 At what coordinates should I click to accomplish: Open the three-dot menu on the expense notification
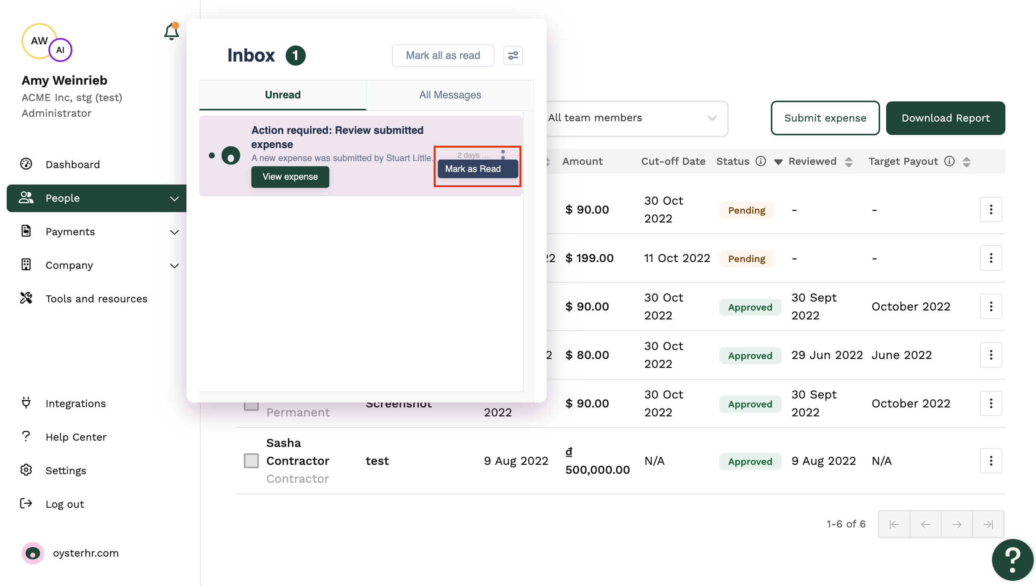coord(503,155)
